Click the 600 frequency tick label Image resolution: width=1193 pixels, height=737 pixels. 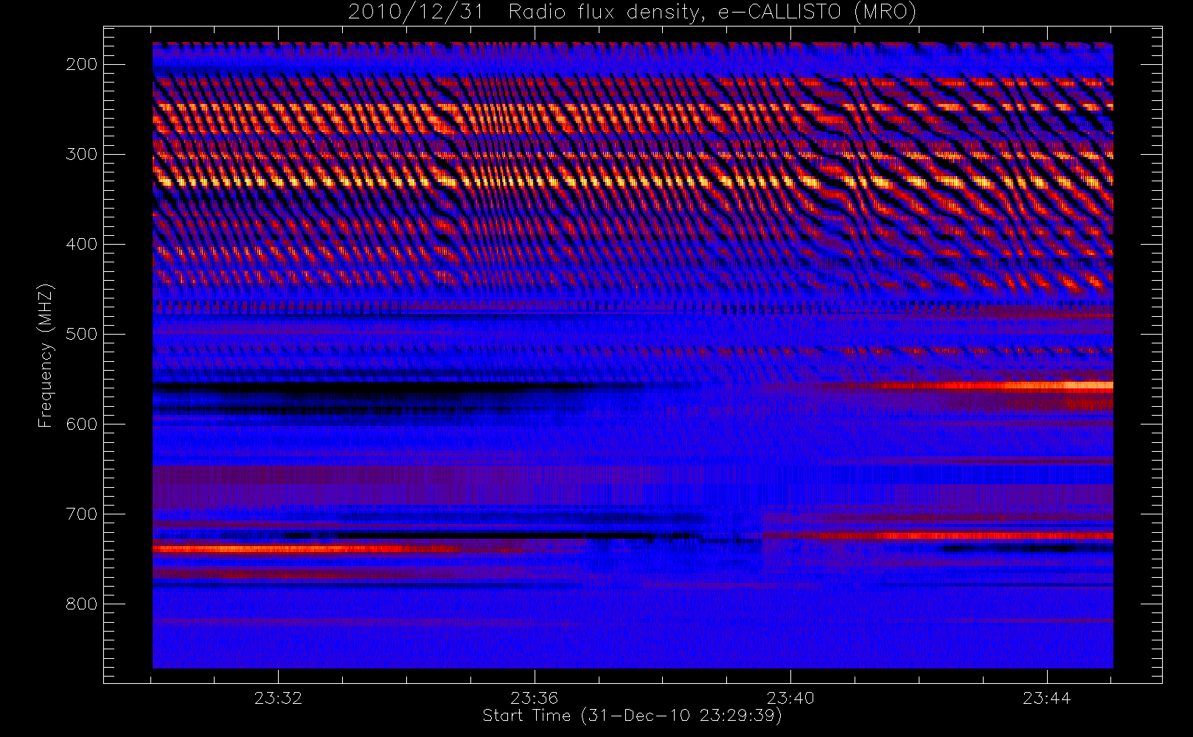click(x=82, y=424)
